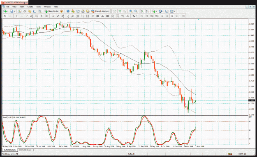Activate the Crosshair tool
Image resolution: width=257 pixels, height=157 pixels.
tap(10, 16)
